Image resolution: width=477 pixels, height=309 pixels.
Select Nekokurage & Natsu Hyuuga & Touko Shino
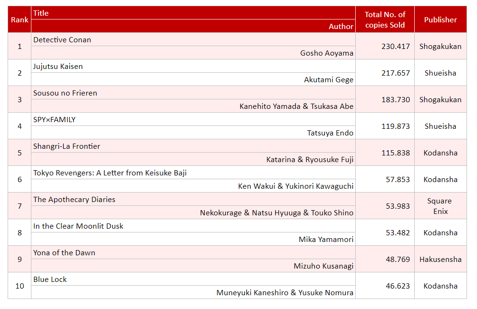[x=276, y=212]
